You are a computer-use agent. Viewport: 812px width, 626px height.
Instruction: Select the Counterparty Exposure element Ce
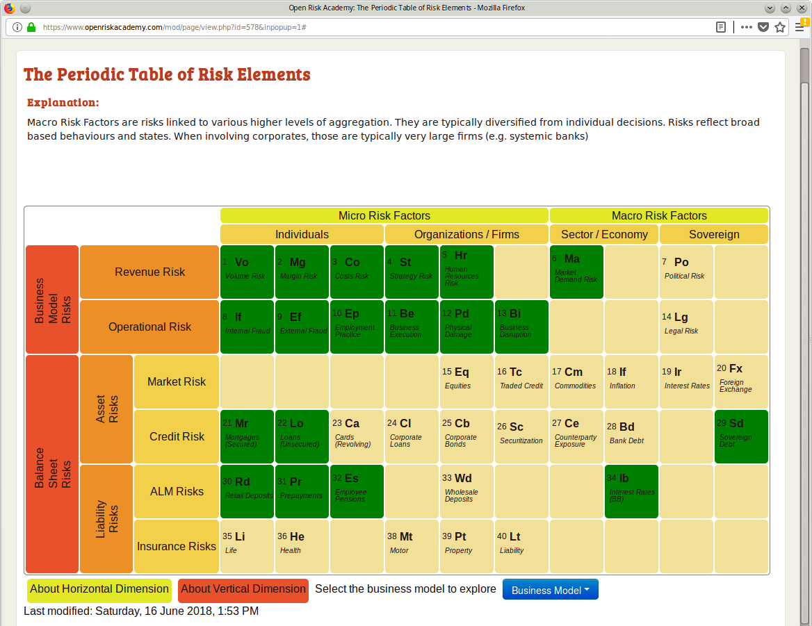pos(576,436)
